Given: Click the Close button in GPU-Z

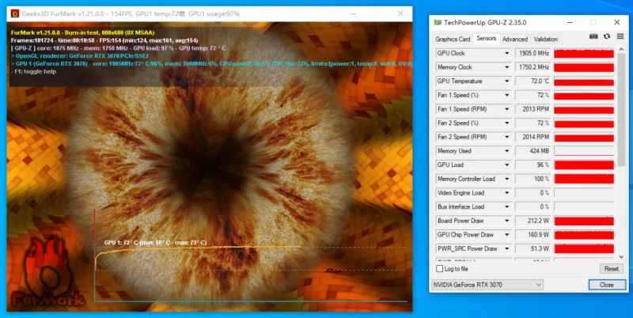Looking at the screenshot, I should point(607,285).
